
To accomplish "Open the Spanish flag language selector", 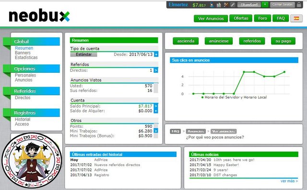I will coord(296,19).
